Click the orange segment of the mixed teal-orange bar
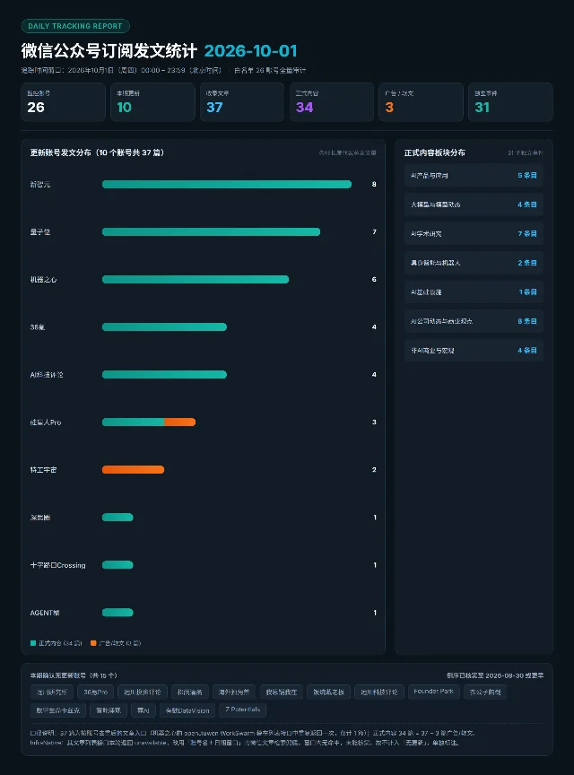574x775 pixels. click(x=180, y=422)
